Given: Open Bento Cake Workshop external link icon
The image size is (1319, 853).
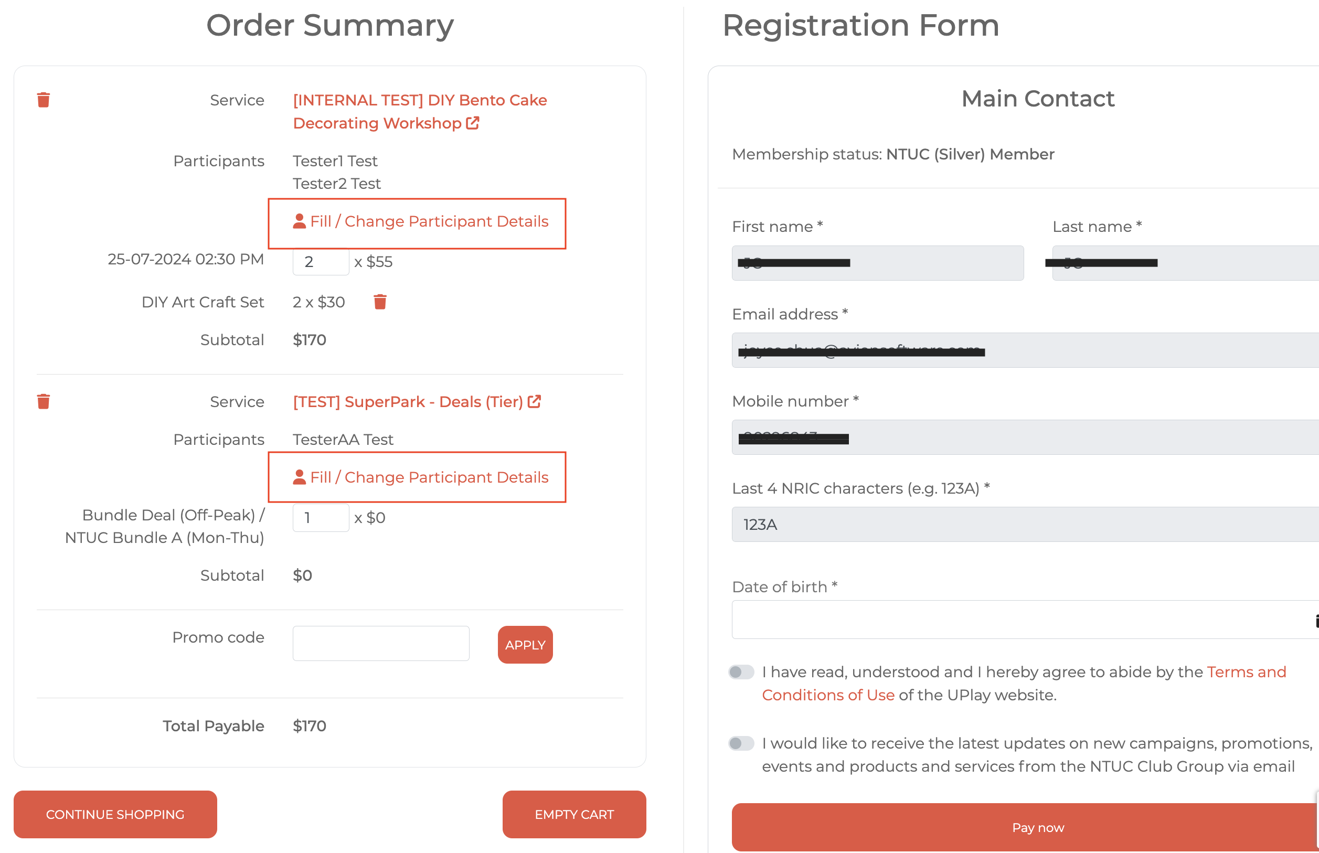Looking at the screenshot, I should pos(473,123).
